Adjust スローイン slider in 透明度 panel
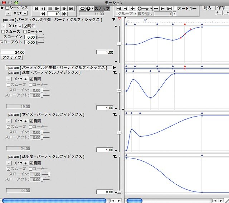Viewport: 229px width, 203px height. point(46,174)
